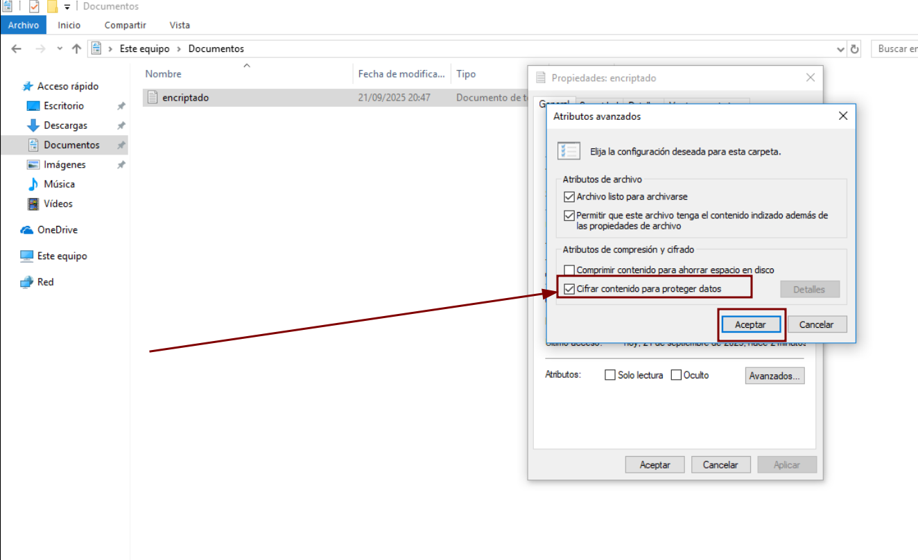Expand chevron after Este equipo breadcrumb
918x560 pixels.
click(178, 49)
